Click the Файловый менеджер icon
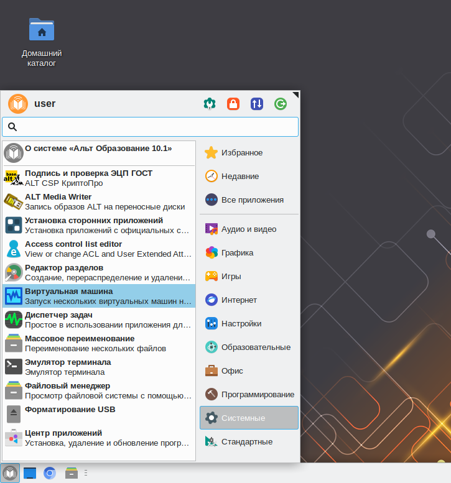The width and height of the screenshot is (451, 483). pyautogui.click(x=14, y=390)
